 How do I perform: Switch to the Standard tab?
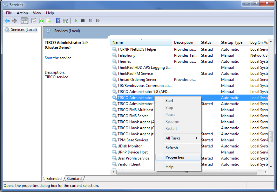(x=74, y=179)
